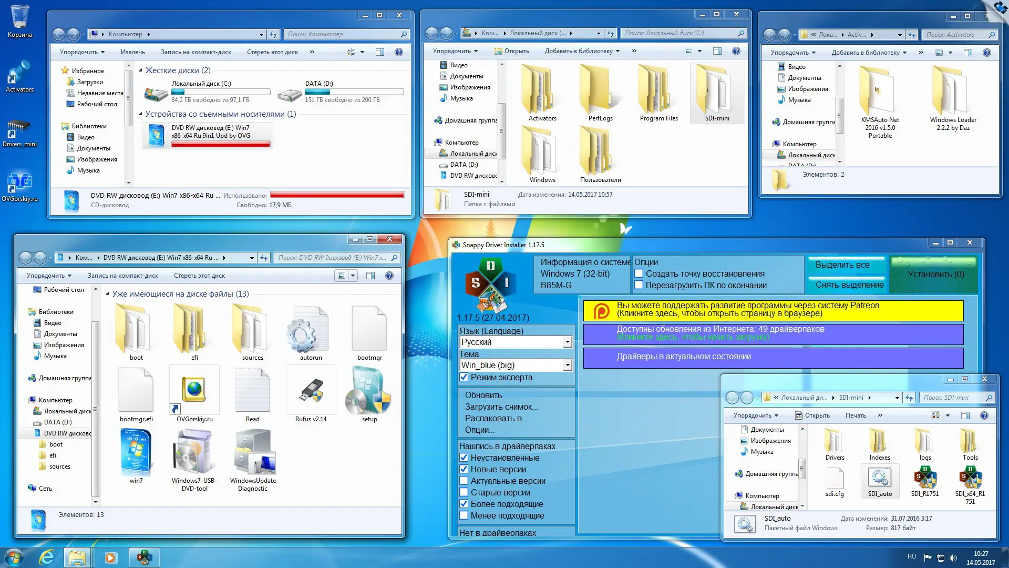The width and height of the screenshot is (1009, 568).
Task: Open the Тема dropdown showing Win_blue (big)
Action: [x=567, y=364]
